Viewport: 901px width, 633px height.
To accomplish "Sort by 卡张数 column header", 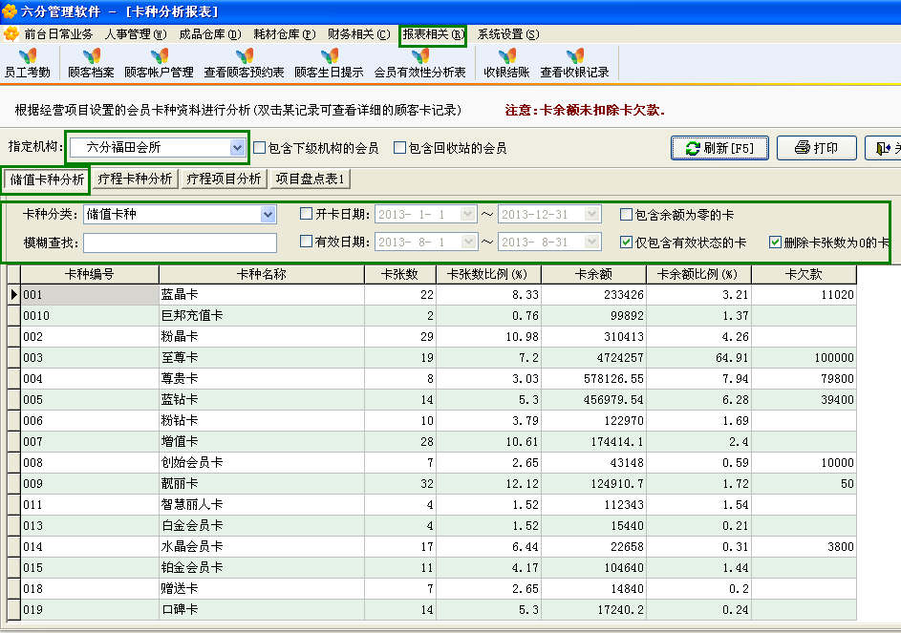I will 400,275.
